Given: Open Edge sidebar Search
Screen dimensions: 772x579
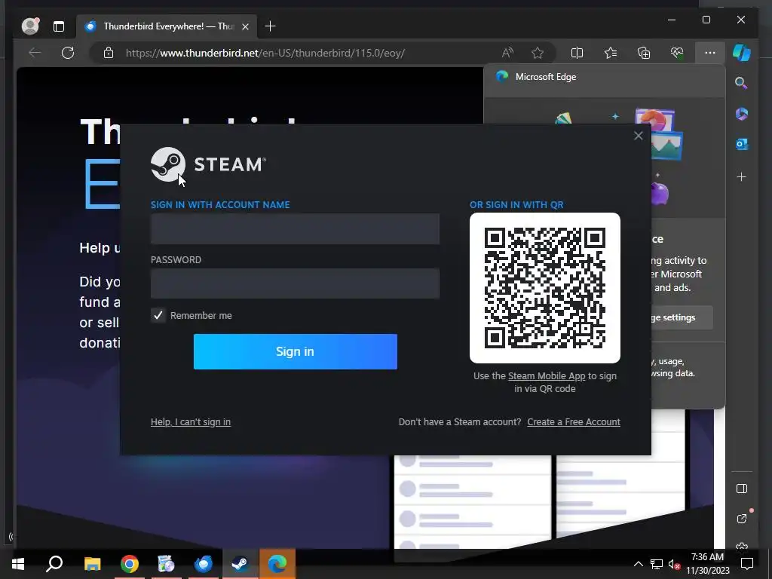Looking at the screenshot, I should 742,83.
